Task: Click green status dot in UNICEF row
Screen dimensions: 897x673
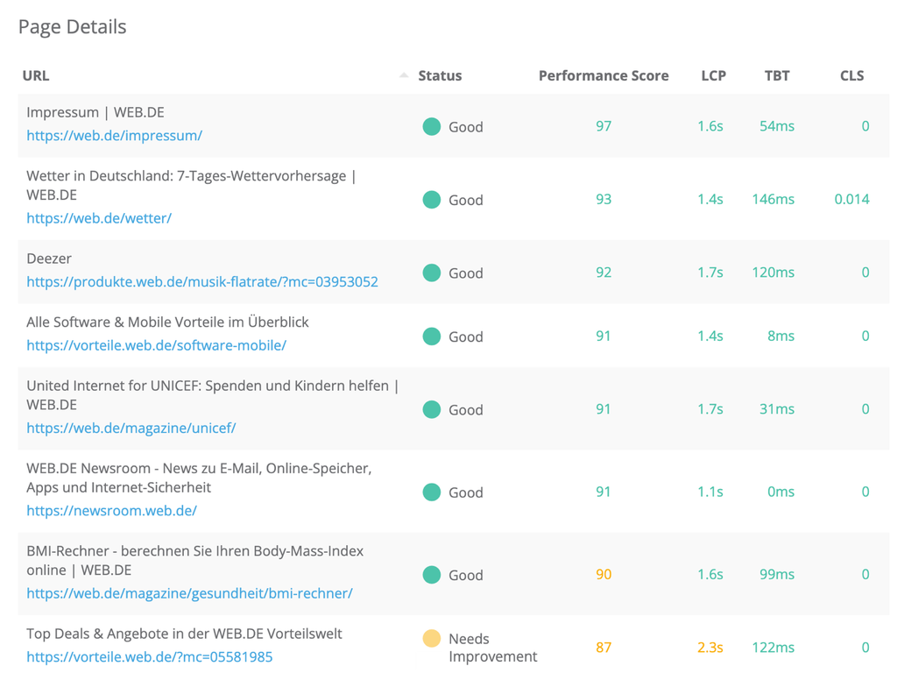Action: pyautogui.click(x=431, y=410)
